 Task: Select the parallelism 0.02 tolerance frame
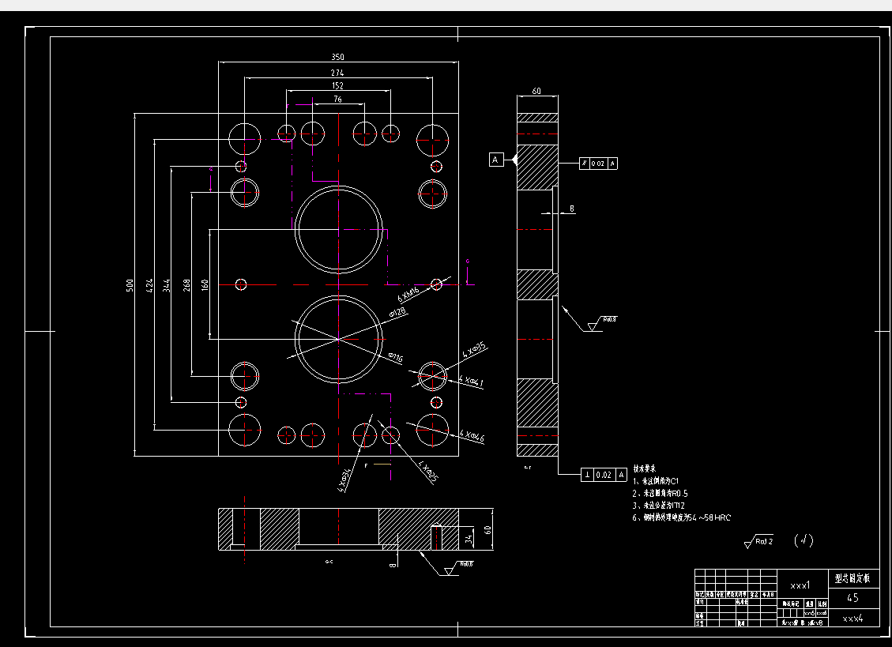pos(598,164)
